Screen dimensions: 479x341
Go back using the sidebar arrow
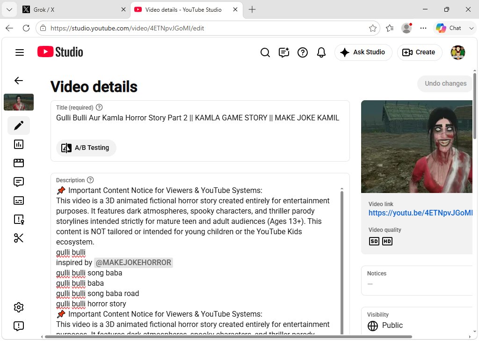pos(19,81)
